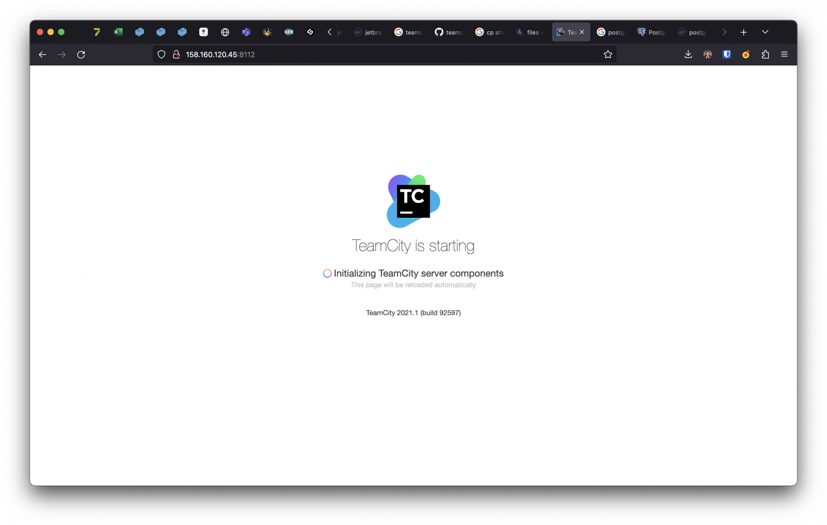Image resolution: width=827 pixels, height=525 pixels.
Task: Click 'This page will be reloaded automatically' note
Action: 413,285
